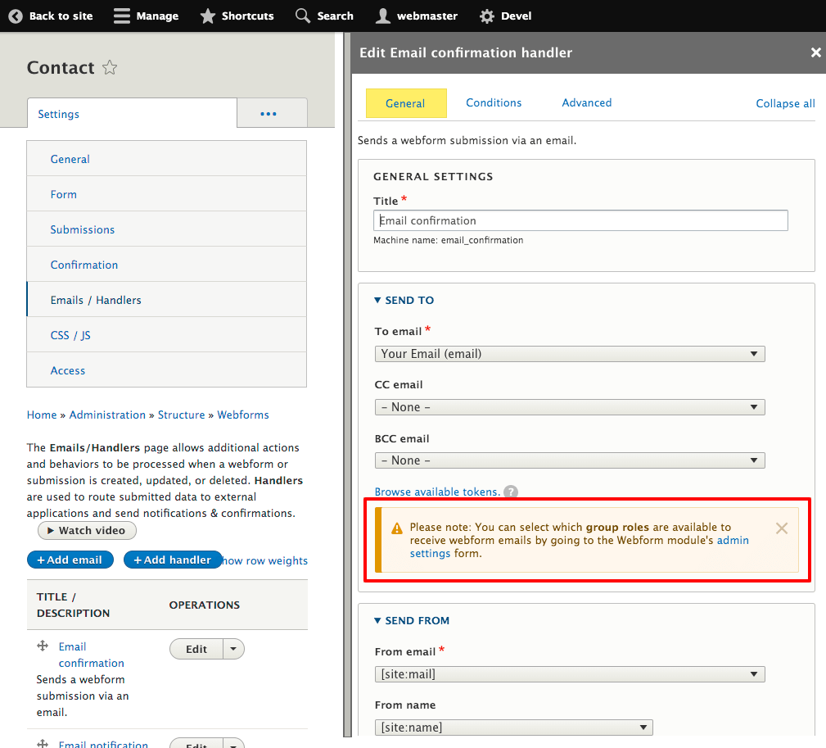This screenshot has width=826, height=748.
Task: Add Contact page to shortcuts with star
Action: coord(110,67)
